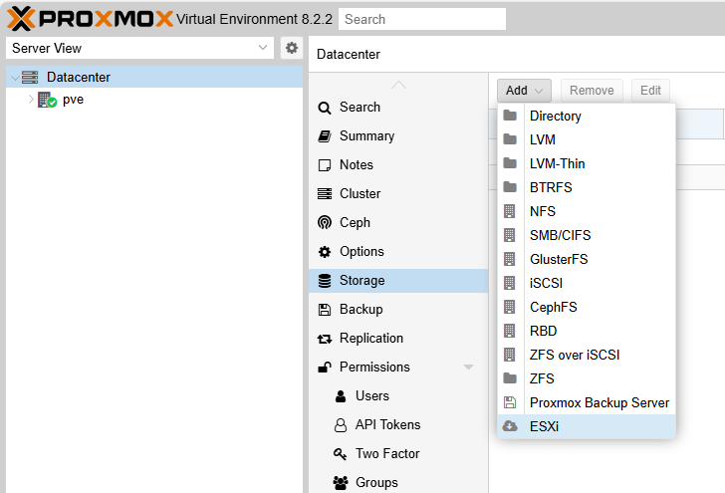Open the Ceph section
725x493 pixels.
tap(398, 222)
